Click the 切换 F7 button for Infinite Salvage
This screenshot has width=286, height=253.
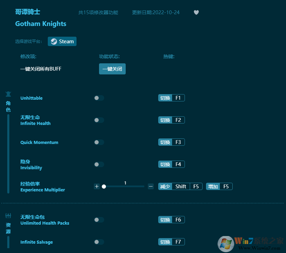point(171,242)
